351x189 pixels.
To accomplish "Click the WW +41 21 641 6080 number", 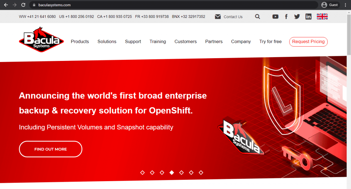I will click(37, 16).
